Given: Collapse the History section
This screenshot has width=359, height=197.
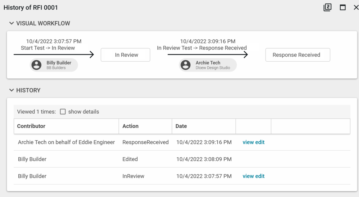Looking at the screenshot, I should (x=11, y=90).
